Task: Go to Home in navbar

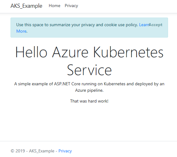Action: [55, 6]
